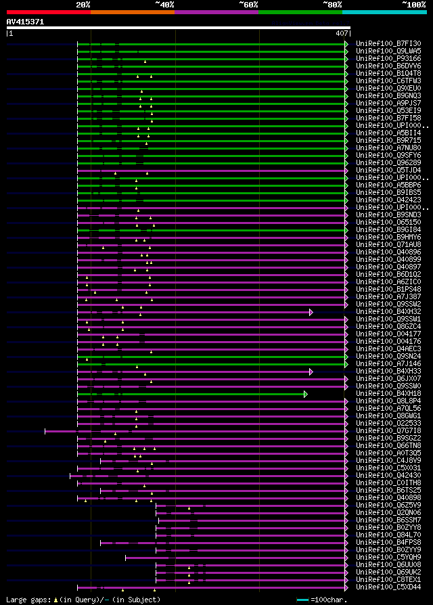This screenshot has height=605, width=433.
Task: Choose hit UniRef100_Q40897
Action: coord(388,267)
